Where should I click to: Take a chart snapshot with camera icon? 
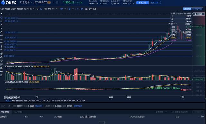(x=86, y=9)
